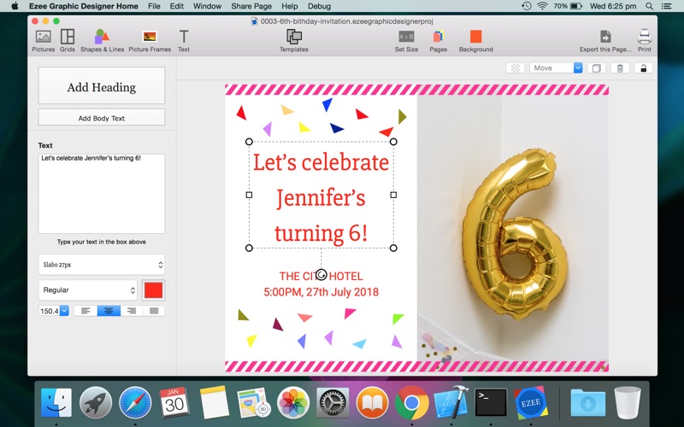Open the Debug menu
Screen dimensions: 684x427
[x=319, y=6]
